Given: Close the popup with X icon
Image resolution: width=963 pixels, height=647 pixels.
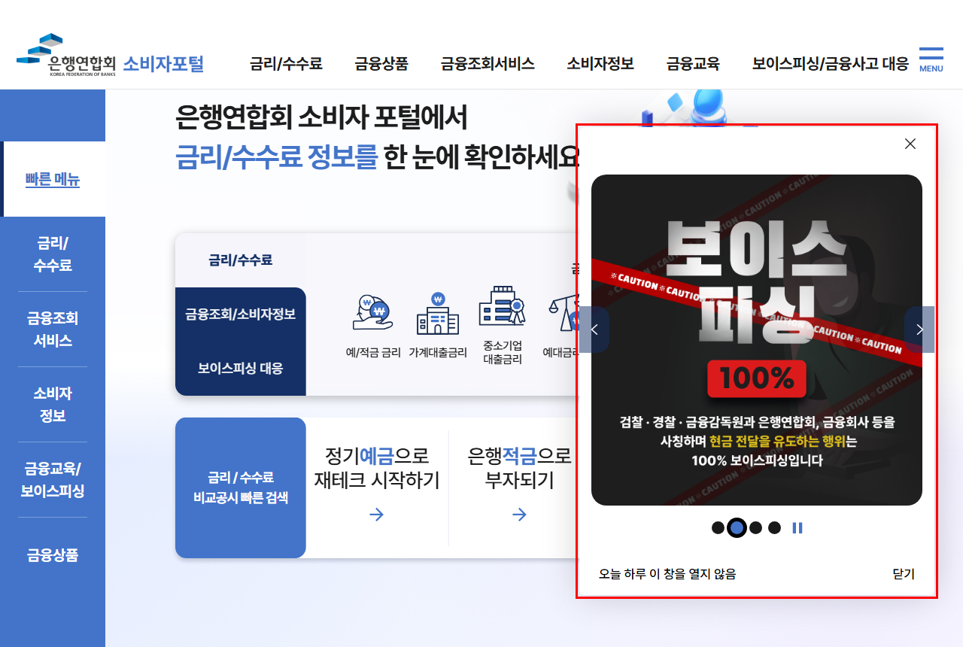Looking at the screenshot, I should point(910,144).
